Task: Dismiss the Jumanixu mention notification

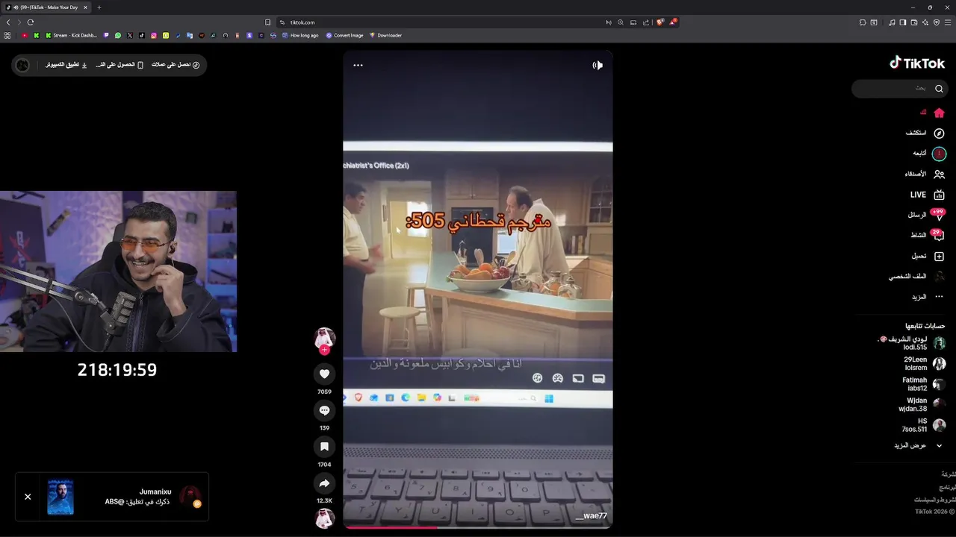Action: click(28, 497)
